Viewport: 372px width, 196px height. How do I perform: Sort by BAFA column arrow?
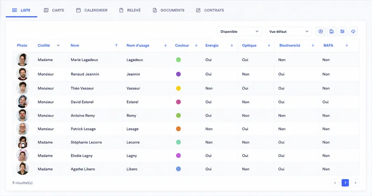pyautogui.click(x=347, y=45)
